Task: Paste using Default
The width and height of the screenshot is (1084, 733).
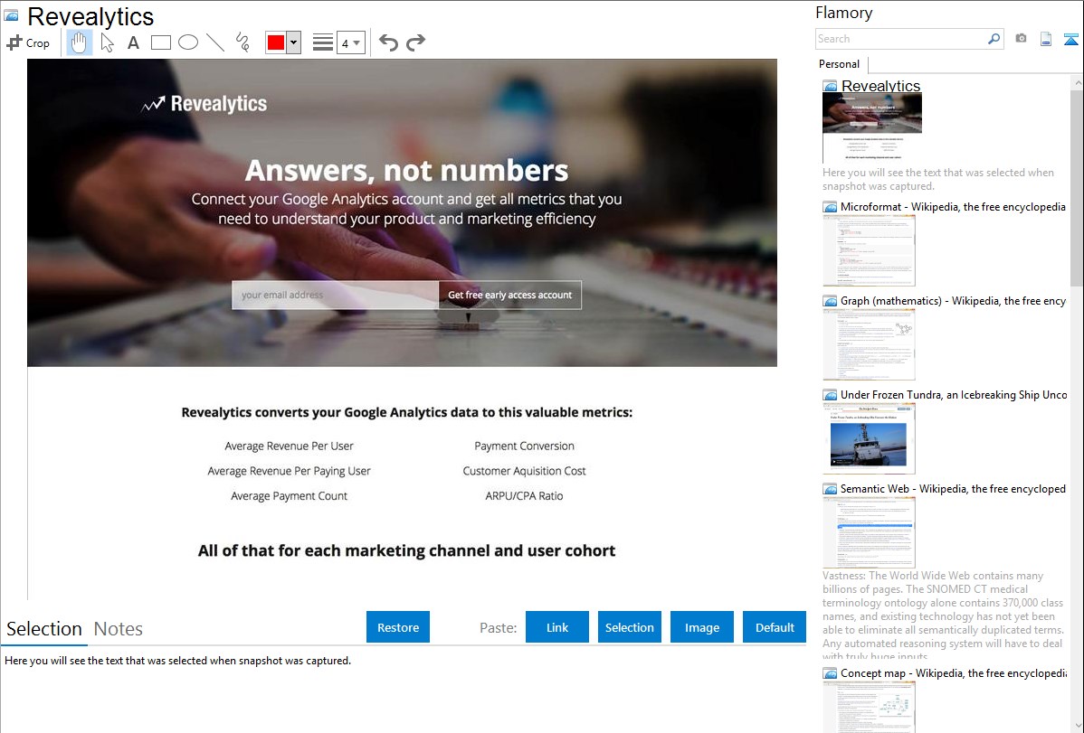Action: [x=775, y=627]
